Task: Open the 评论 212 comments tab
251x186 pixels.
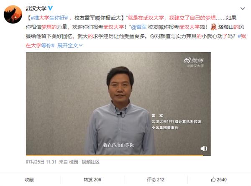Action: (156, 180)
